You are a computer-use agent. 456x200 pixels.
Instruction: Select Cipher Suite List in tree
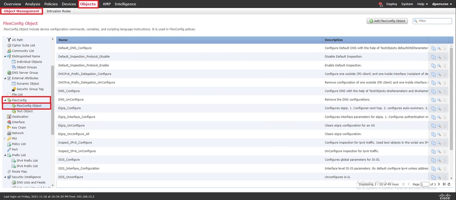click(x=24, y=45)
